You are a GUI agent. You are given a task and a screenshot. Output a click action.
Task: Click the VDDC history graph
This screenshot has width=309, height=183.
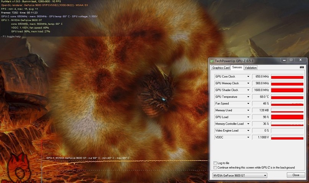coord(287,137)
